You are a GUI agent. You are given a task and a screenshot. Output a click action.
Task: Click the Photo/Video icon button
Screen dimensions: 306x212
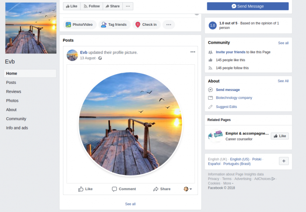click(79, 24)
